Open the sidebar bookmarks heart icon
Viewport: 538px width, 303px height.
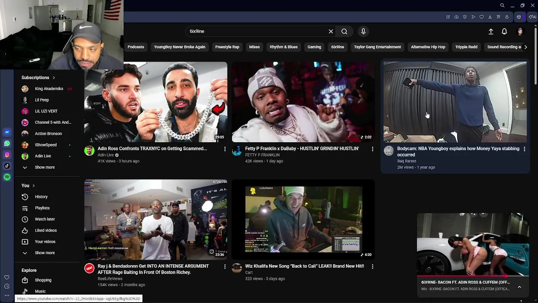7,277
